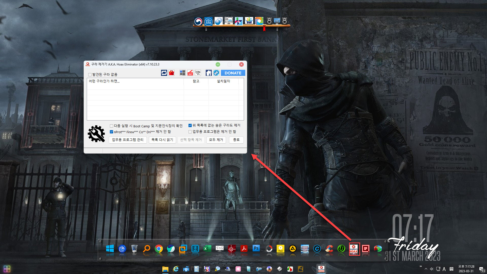487x274 pixels.
Task: Open Calculator from the taskbar
Action: [x=196, y=269]
